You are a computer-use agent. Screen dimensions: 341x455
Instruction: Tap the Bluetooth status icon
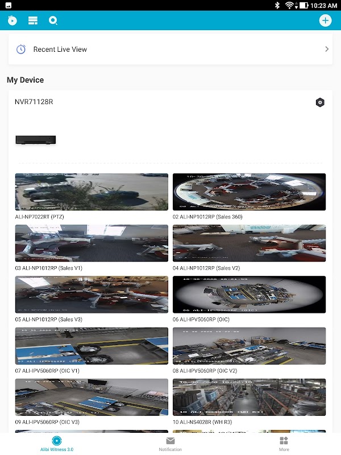277,5
